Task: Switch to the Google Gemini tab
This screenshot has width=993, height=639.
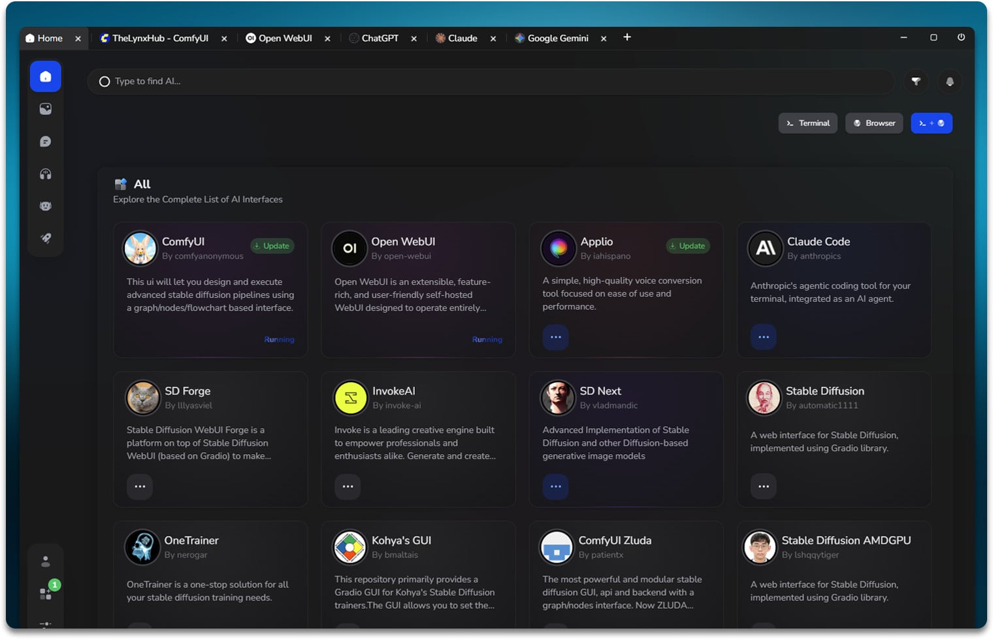Action: pyautogui.click(x=557, y=39)
